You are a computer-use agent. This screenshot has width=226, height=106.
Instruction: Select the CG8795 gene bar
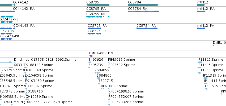click(98, 5)
